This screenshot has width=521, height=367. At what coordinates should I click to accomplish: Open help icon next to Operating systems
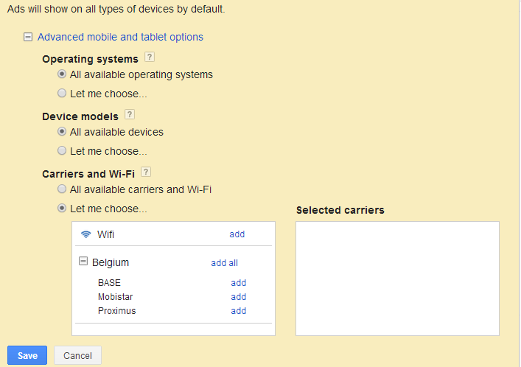[150, 57]
